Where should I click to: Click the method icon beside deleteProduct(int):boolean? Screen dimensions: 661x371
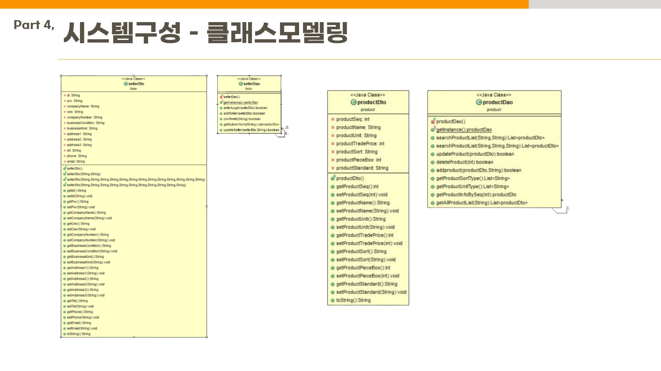point(433,162)
